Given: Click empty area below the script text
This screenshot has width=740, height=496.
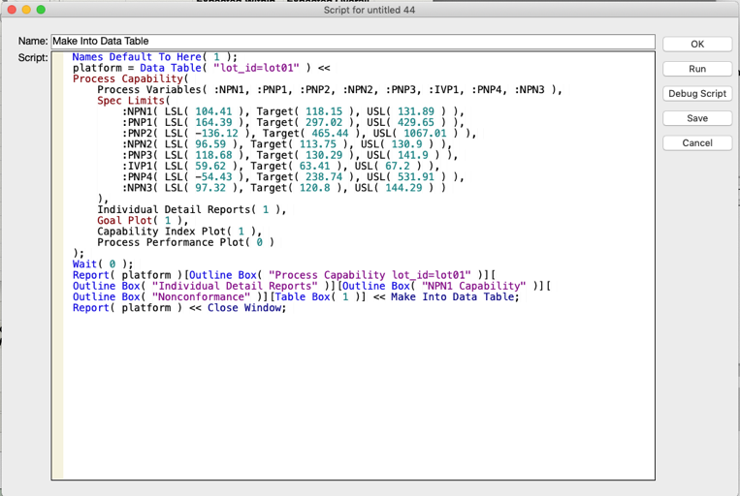Looking at the screenshot, I should pyautogui.click(x=359, y=396).
